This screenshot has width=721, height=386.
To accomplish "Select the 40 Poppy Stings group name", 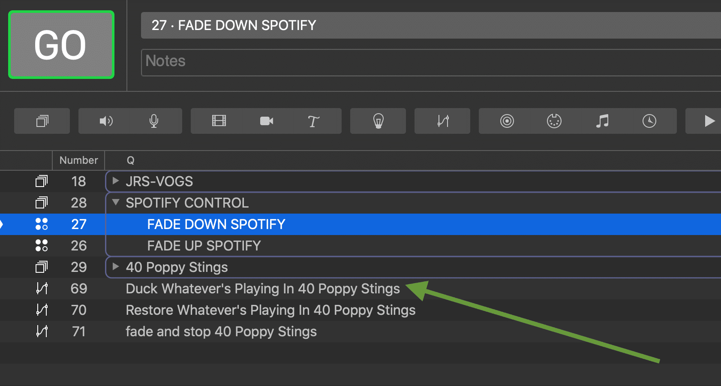I will [x=177, y=267].
